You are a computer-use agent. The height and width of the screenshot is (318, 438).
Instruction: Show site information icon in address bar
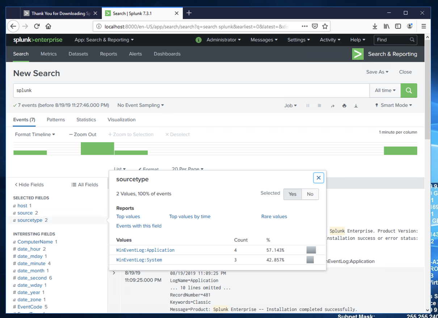click(99, 26)
